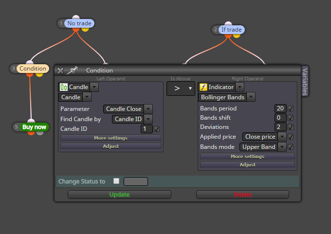Click input connector atop Buy now node
This screenshot has height=234, width=331.
(x=31, y=121)
